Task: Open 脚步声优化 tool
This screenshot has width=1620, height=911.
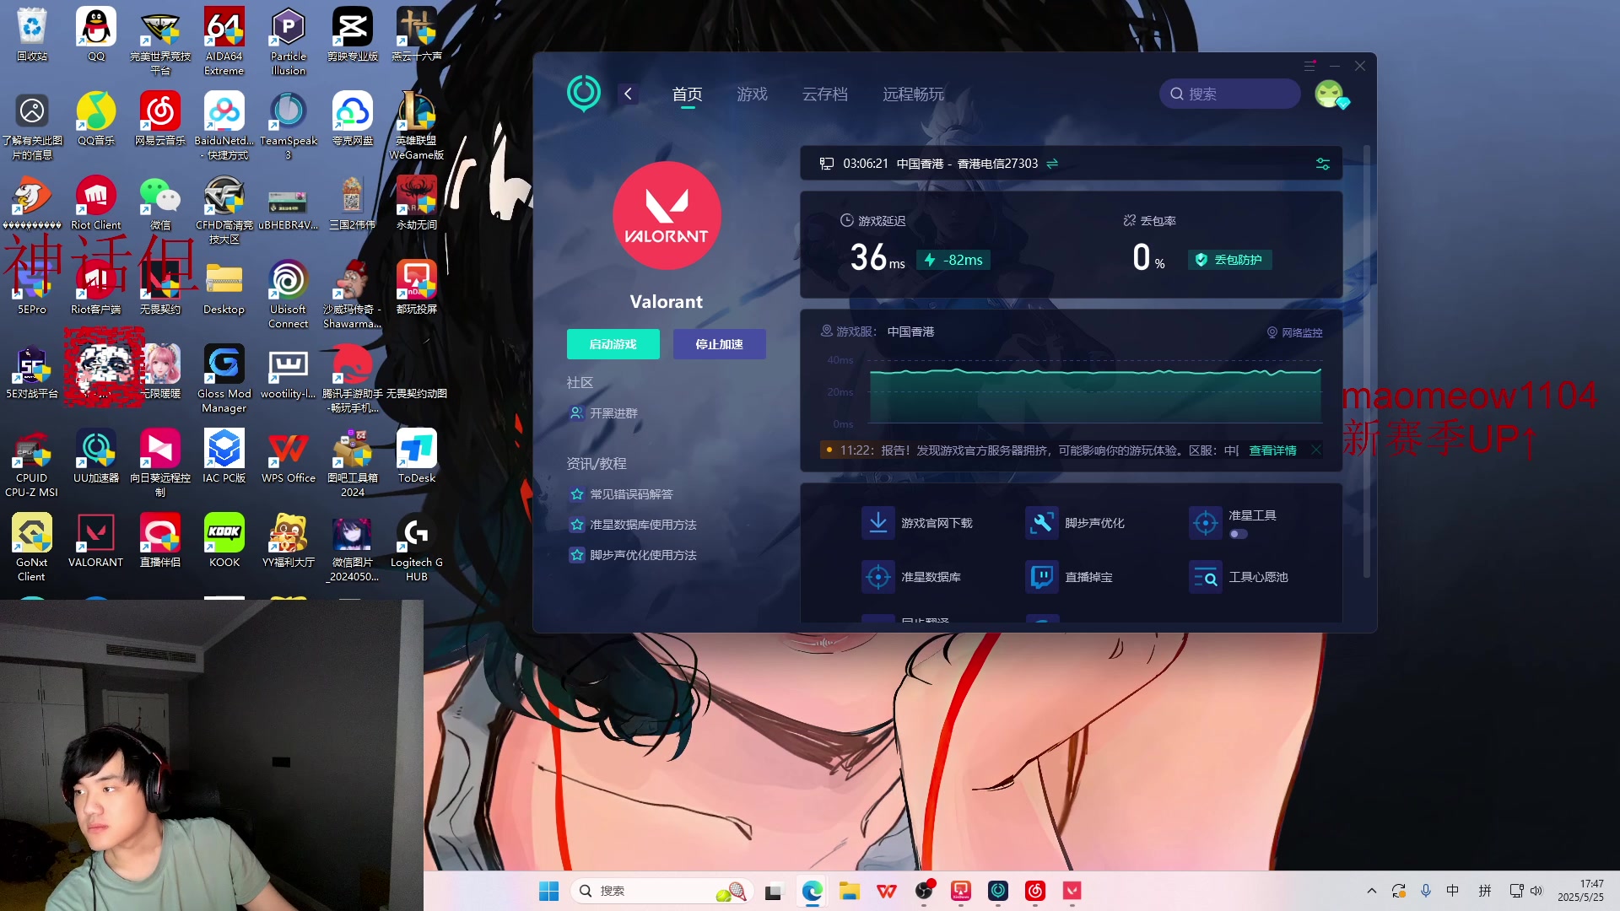Action: click(x=1076, y=523)
